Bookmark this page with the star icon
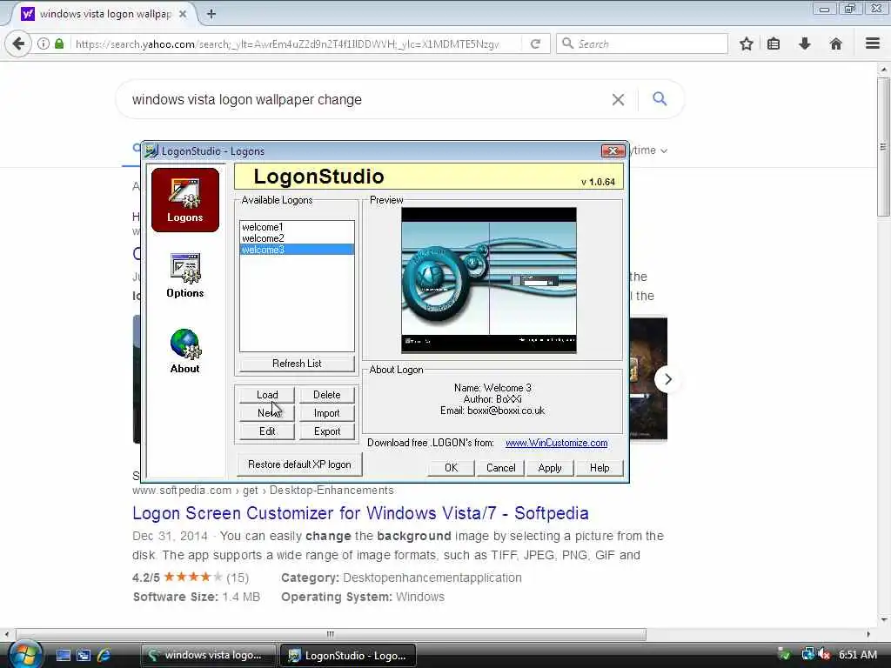 [746, 43]
